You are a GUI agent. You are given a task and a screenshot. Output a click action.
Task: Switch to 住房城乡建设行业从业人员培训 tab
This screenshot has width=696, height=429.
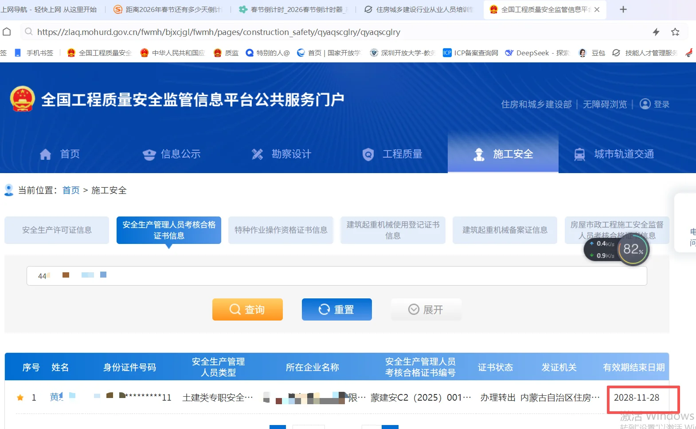pyautogui.click(x=419, y=9)
